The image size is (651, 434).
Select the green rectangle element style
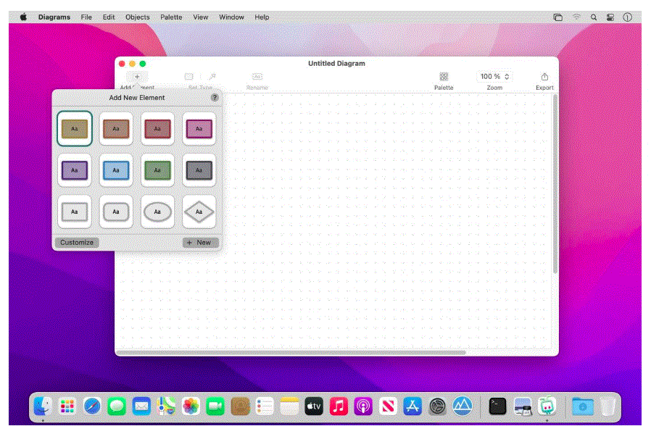pyautogui.click(x=157, y=170)
